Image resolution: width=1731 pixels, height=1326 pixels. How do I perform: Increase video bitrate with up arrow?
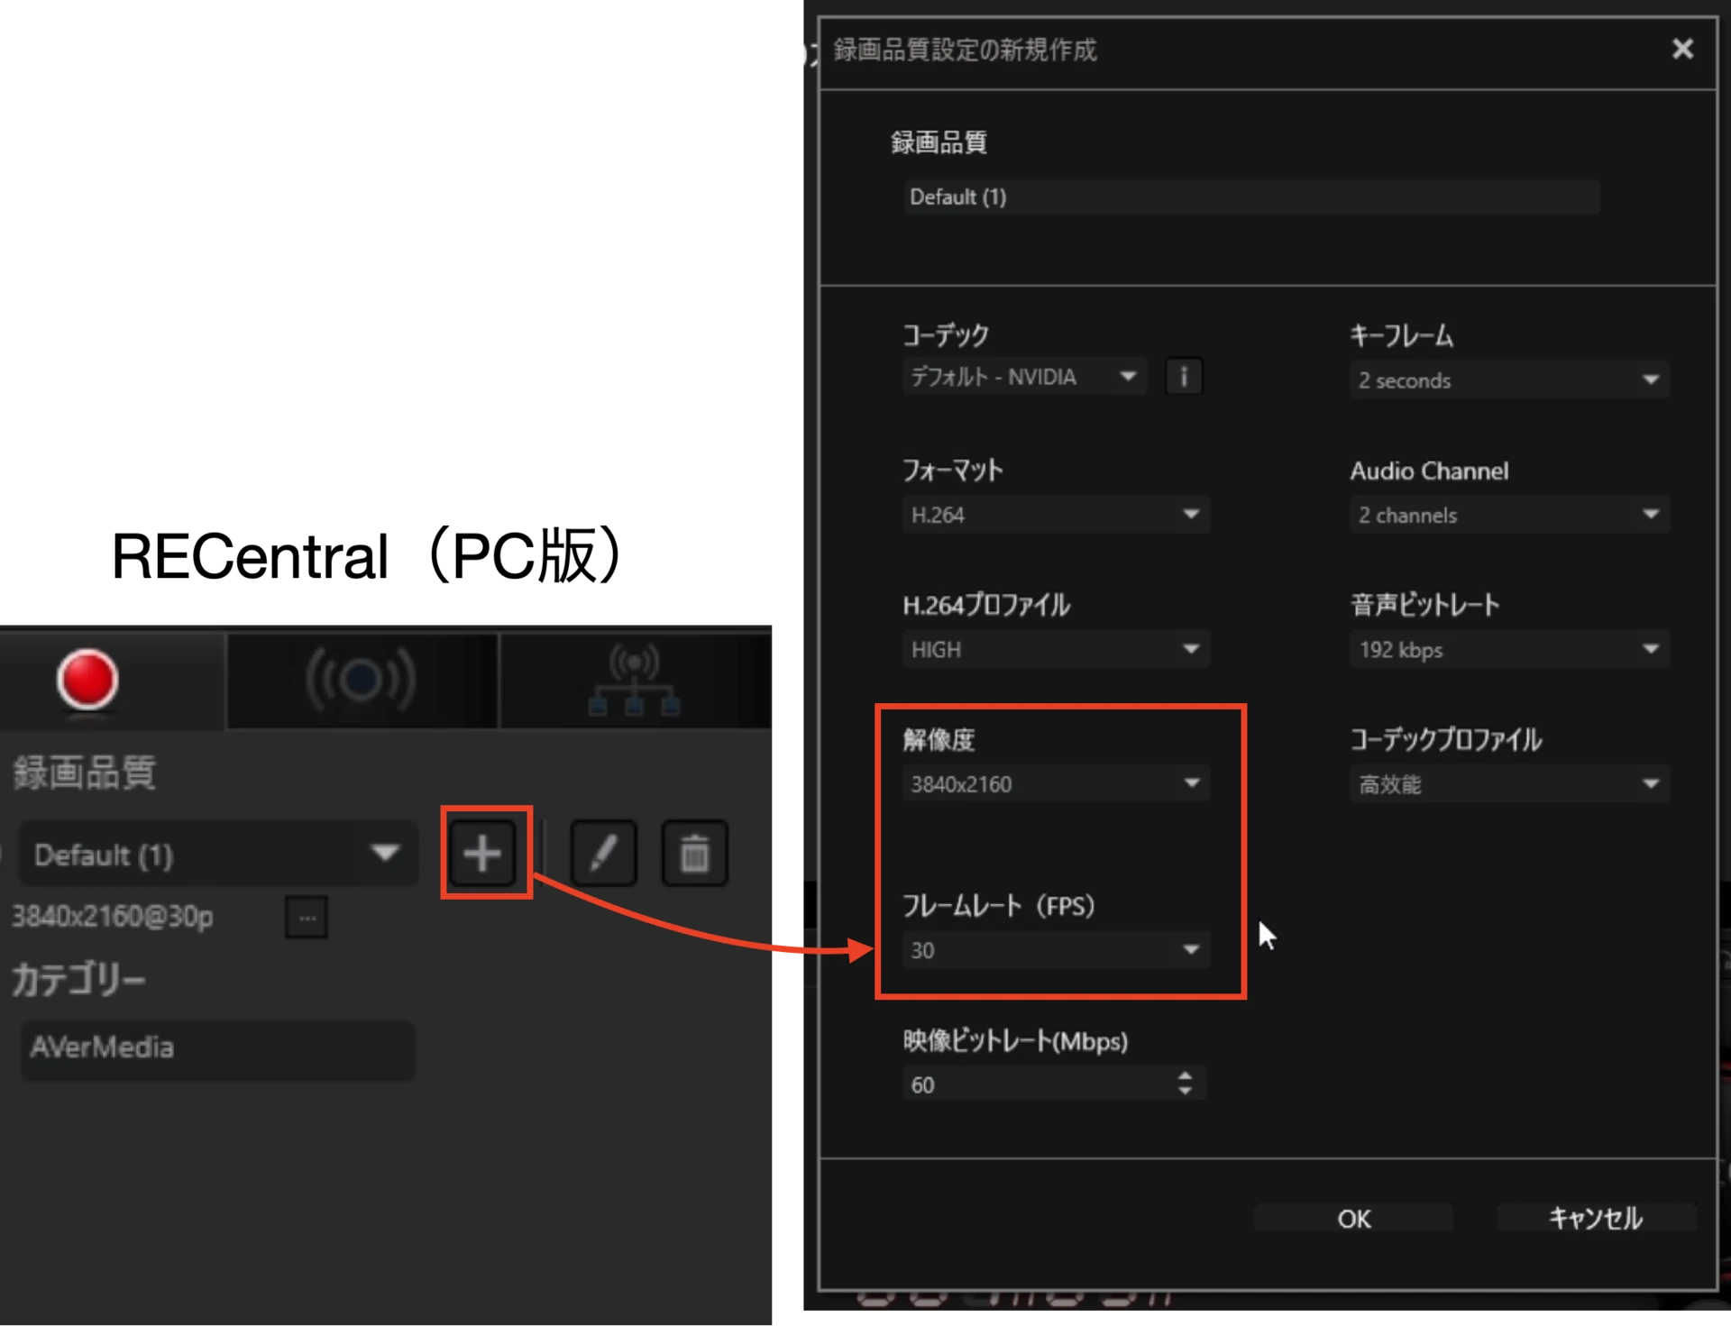(x=1185, y=1076)
